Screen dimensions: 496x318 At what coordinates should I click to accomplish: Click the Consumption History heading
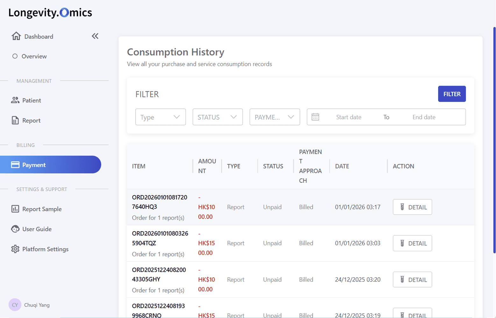click(176, 52)
